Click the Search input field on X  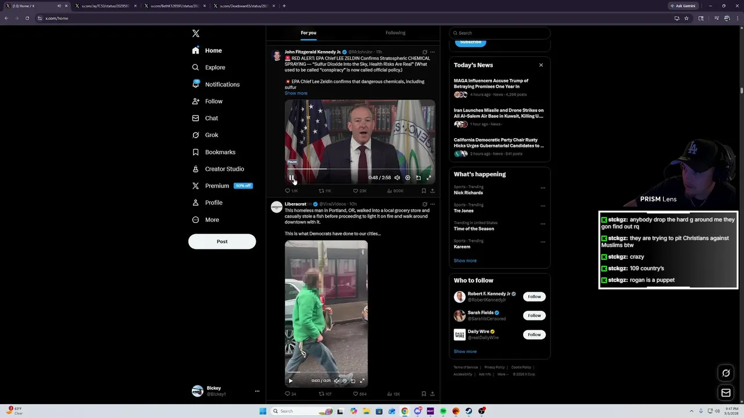tap(499, 33)
